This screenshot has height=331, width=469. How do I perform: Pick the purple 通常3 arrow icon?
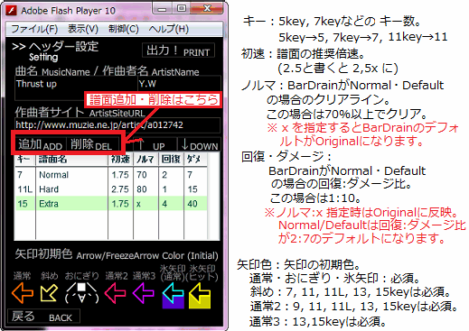click(x=143, y=293)
